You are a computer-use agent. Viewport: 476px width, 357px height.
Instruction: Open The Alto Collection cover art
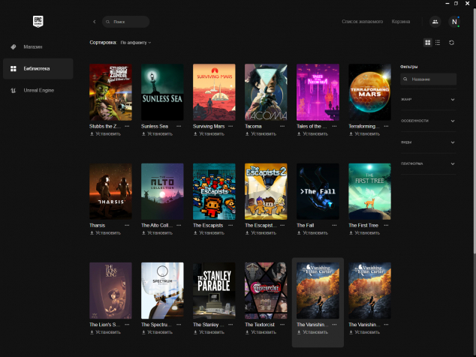[162, 191]
